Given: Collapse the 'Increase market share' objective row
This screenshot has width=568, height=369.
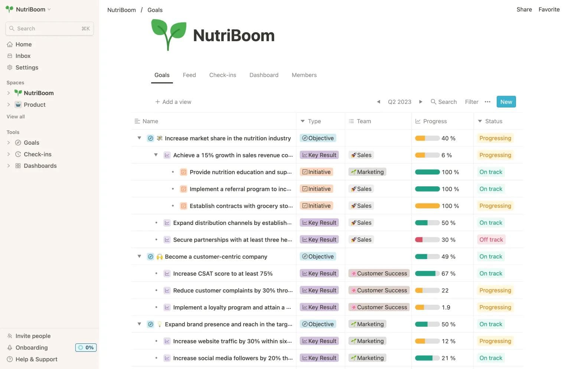Looking at the screenshot, I should 139,138.
